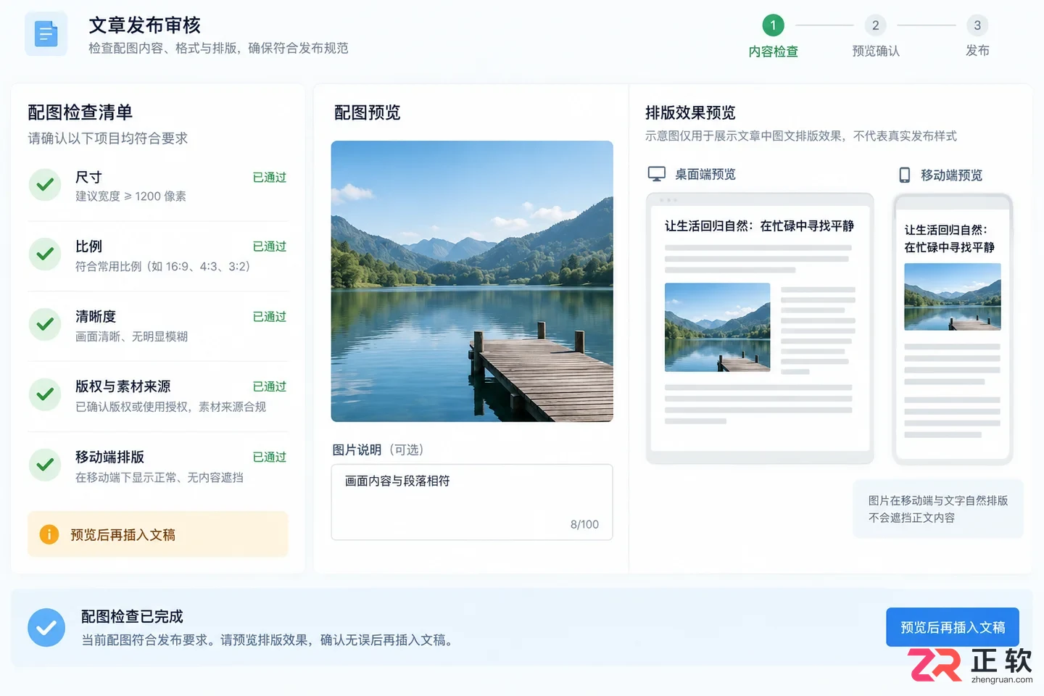
Task: Click the text 建议宽度 ≥ 1200 像素
Action: point(130,196)
